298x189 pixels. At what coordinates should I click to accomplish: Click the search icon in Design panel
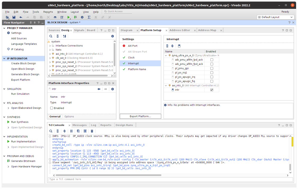point(51,36)
